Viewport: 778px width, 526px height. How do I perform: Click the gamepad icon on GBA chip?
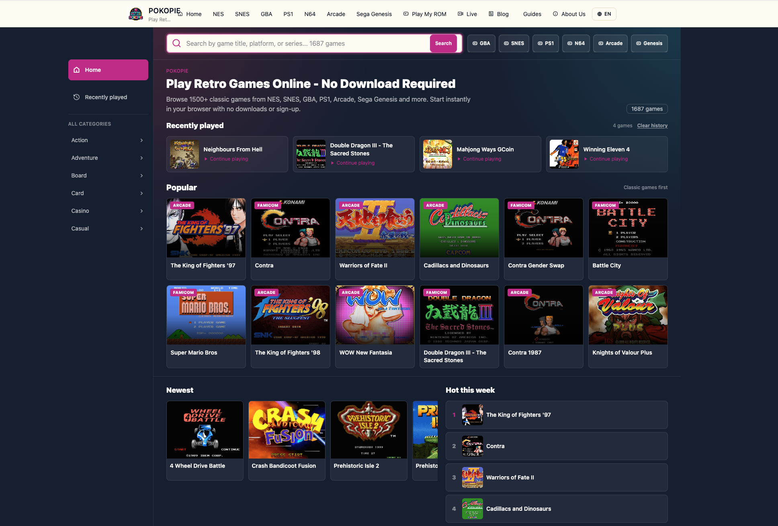475,43
